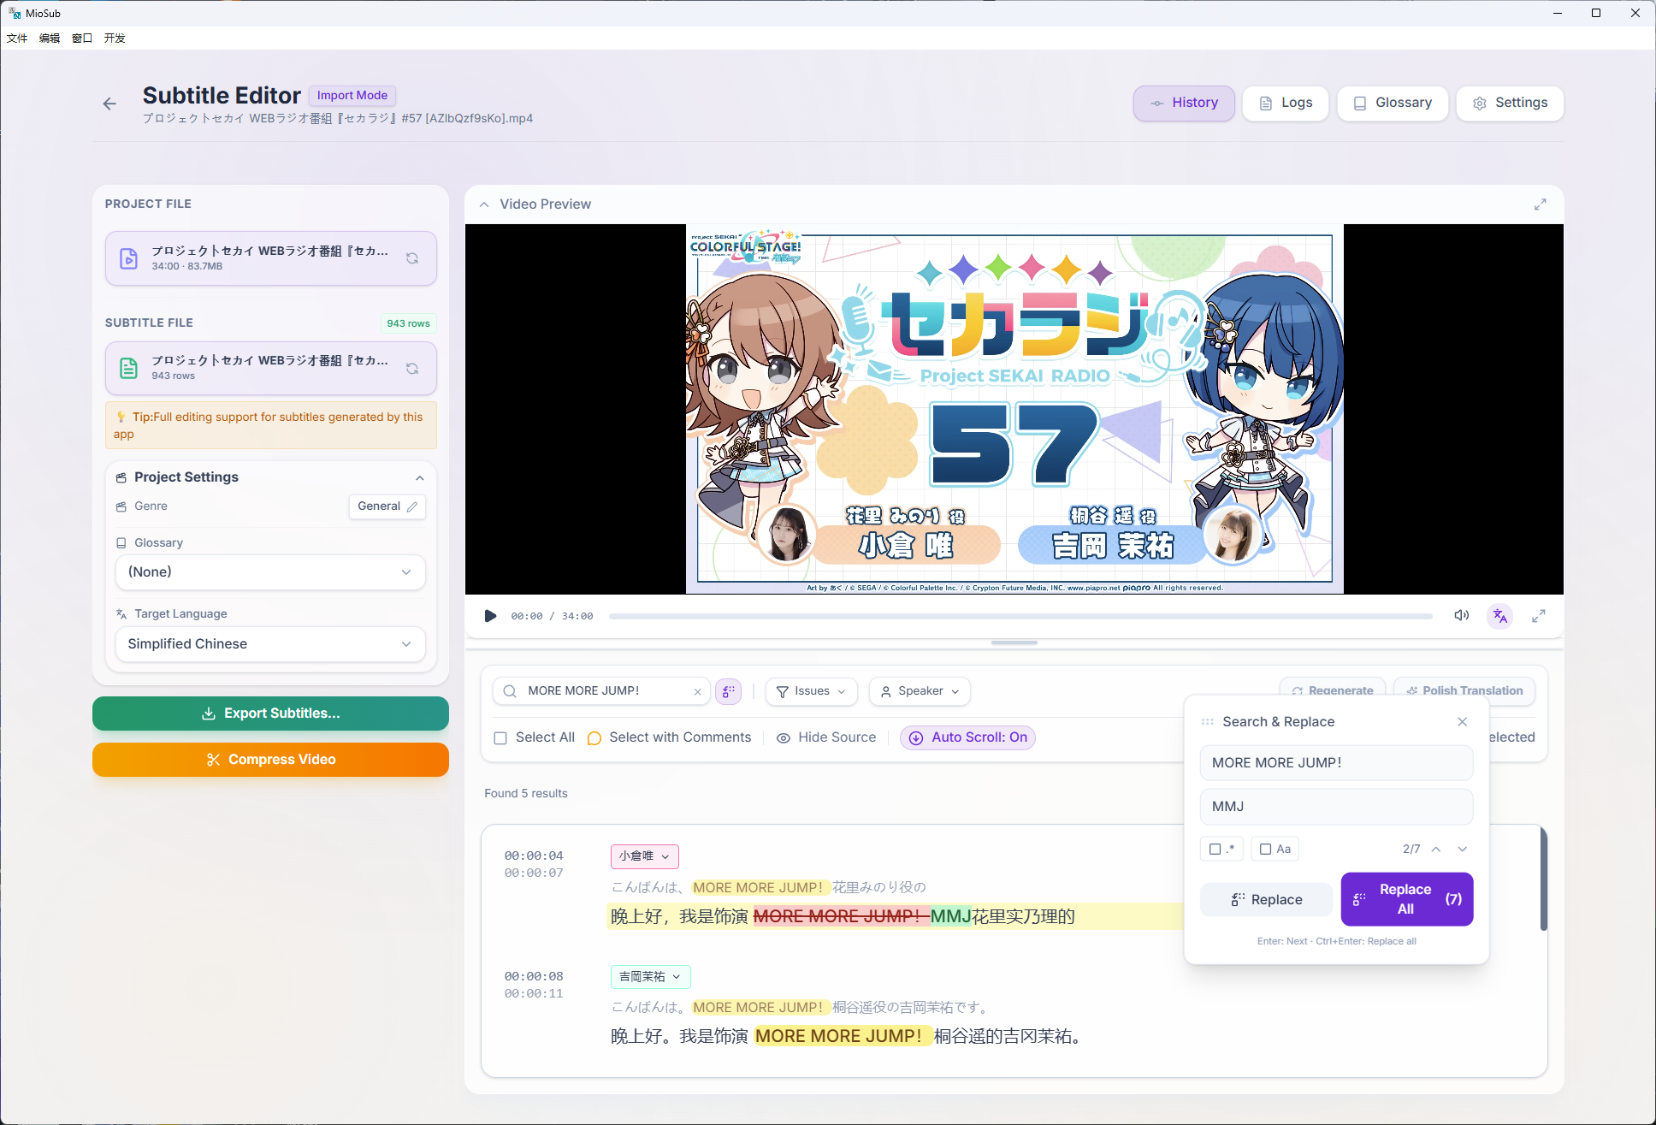
Task: Refresh the project file with its reload icon
Action: [413, 258]
